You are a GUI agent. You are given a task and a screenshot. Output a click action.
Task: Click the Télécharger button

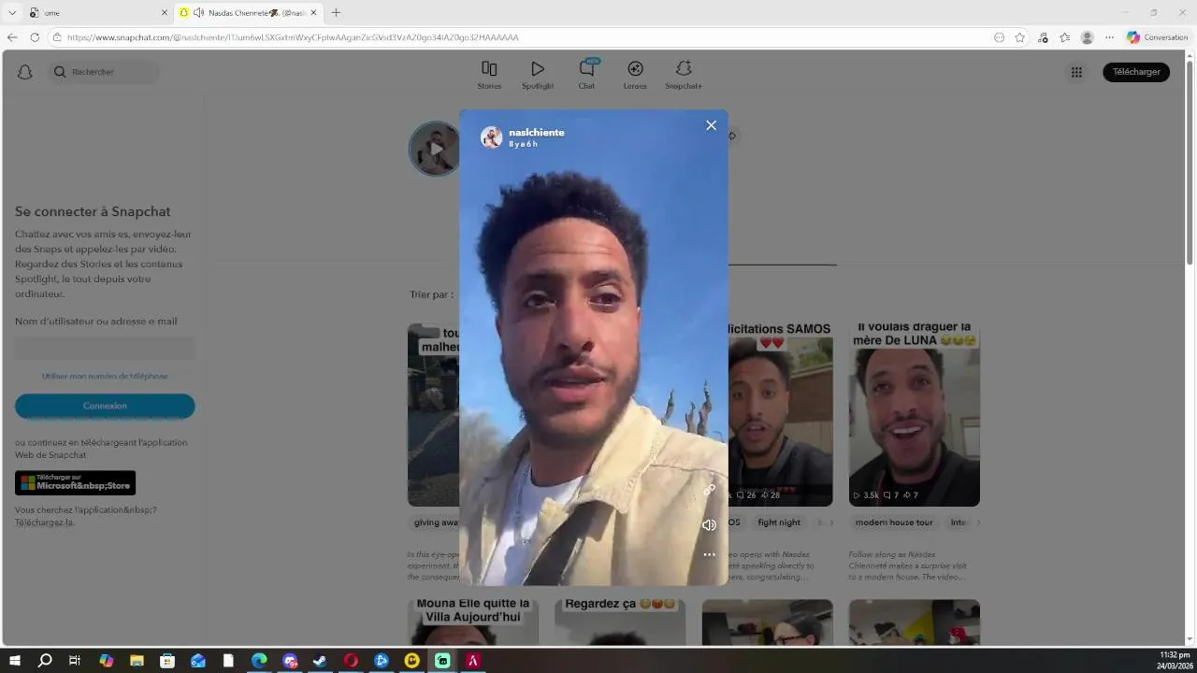(1136, 72)
